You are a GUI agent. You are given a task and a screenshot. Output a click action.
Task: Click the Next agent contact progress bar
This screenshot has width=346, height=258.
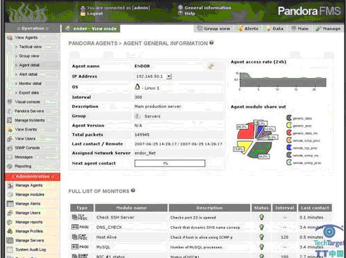coord(170,163)
